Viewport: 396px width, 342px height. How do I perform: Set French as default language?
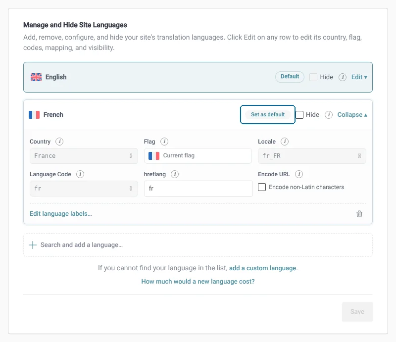pyautogui.click(x=268, y=114)
